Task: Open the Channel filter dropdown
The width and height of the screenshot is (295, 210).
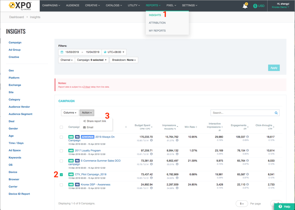Action: (66, 60)
